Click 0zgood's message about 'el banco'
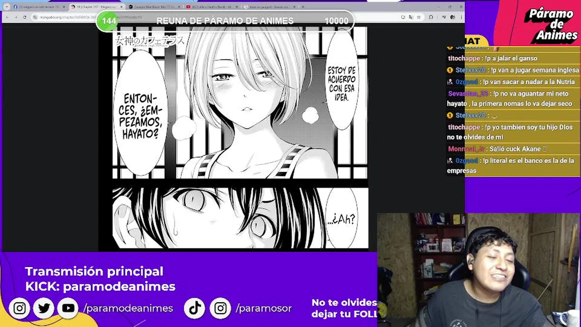 [x=511, y=165]
